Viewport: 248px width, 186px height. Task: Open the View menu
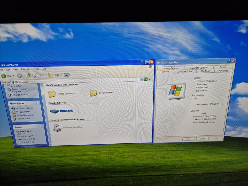pos(16,69)
